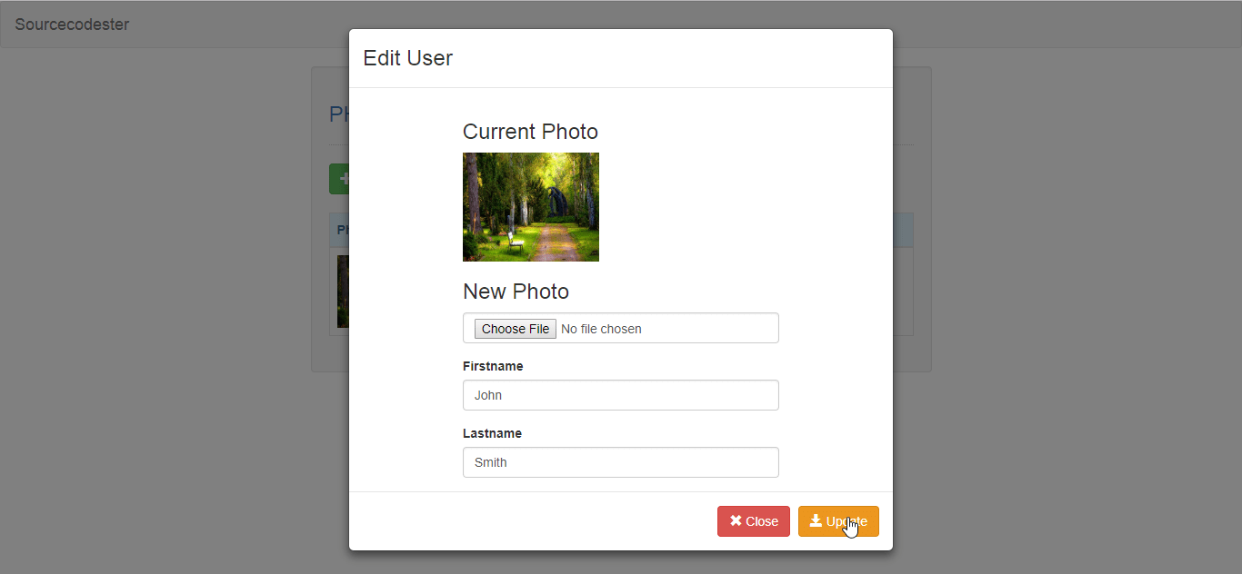Click the New Photo heading
The height and width of the screenshot is (574, 1242).
click(516, 292)
